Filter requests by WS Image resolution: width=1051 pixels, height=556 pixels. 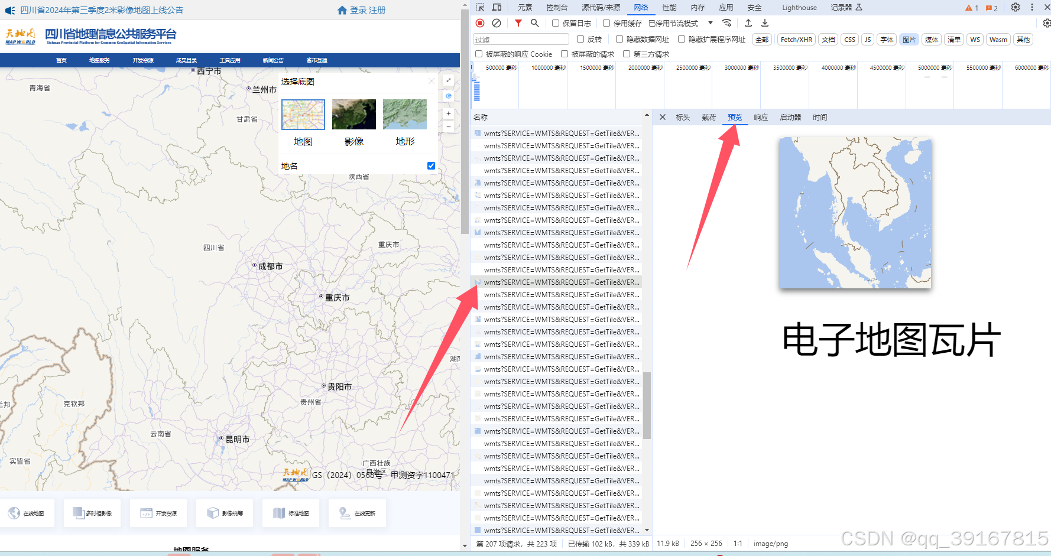click(x=975, y=40)
